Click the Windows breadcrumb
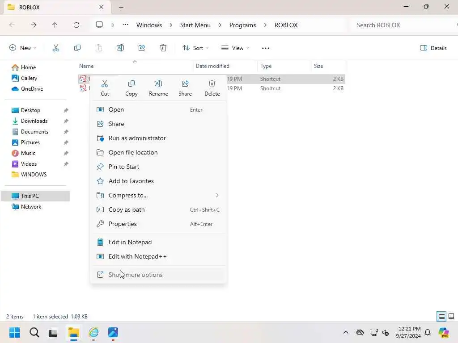Viewport: 458px width, 343px height. 149,25
